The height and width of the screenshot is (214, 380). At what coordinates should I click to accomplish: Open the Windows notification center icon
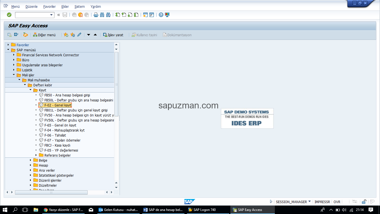pos(371,210)
